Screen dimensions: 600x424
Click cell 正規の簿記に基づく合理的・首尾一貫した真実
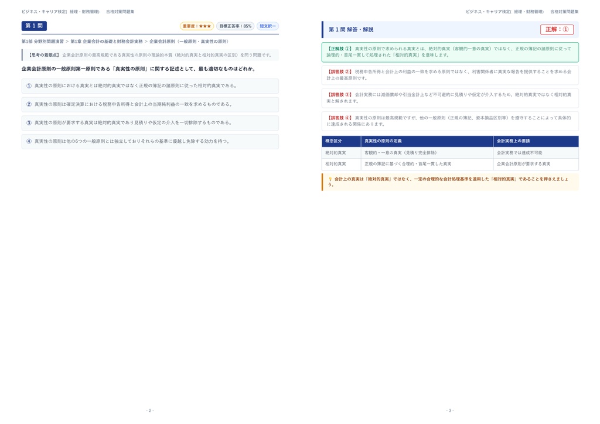point(427,164)
